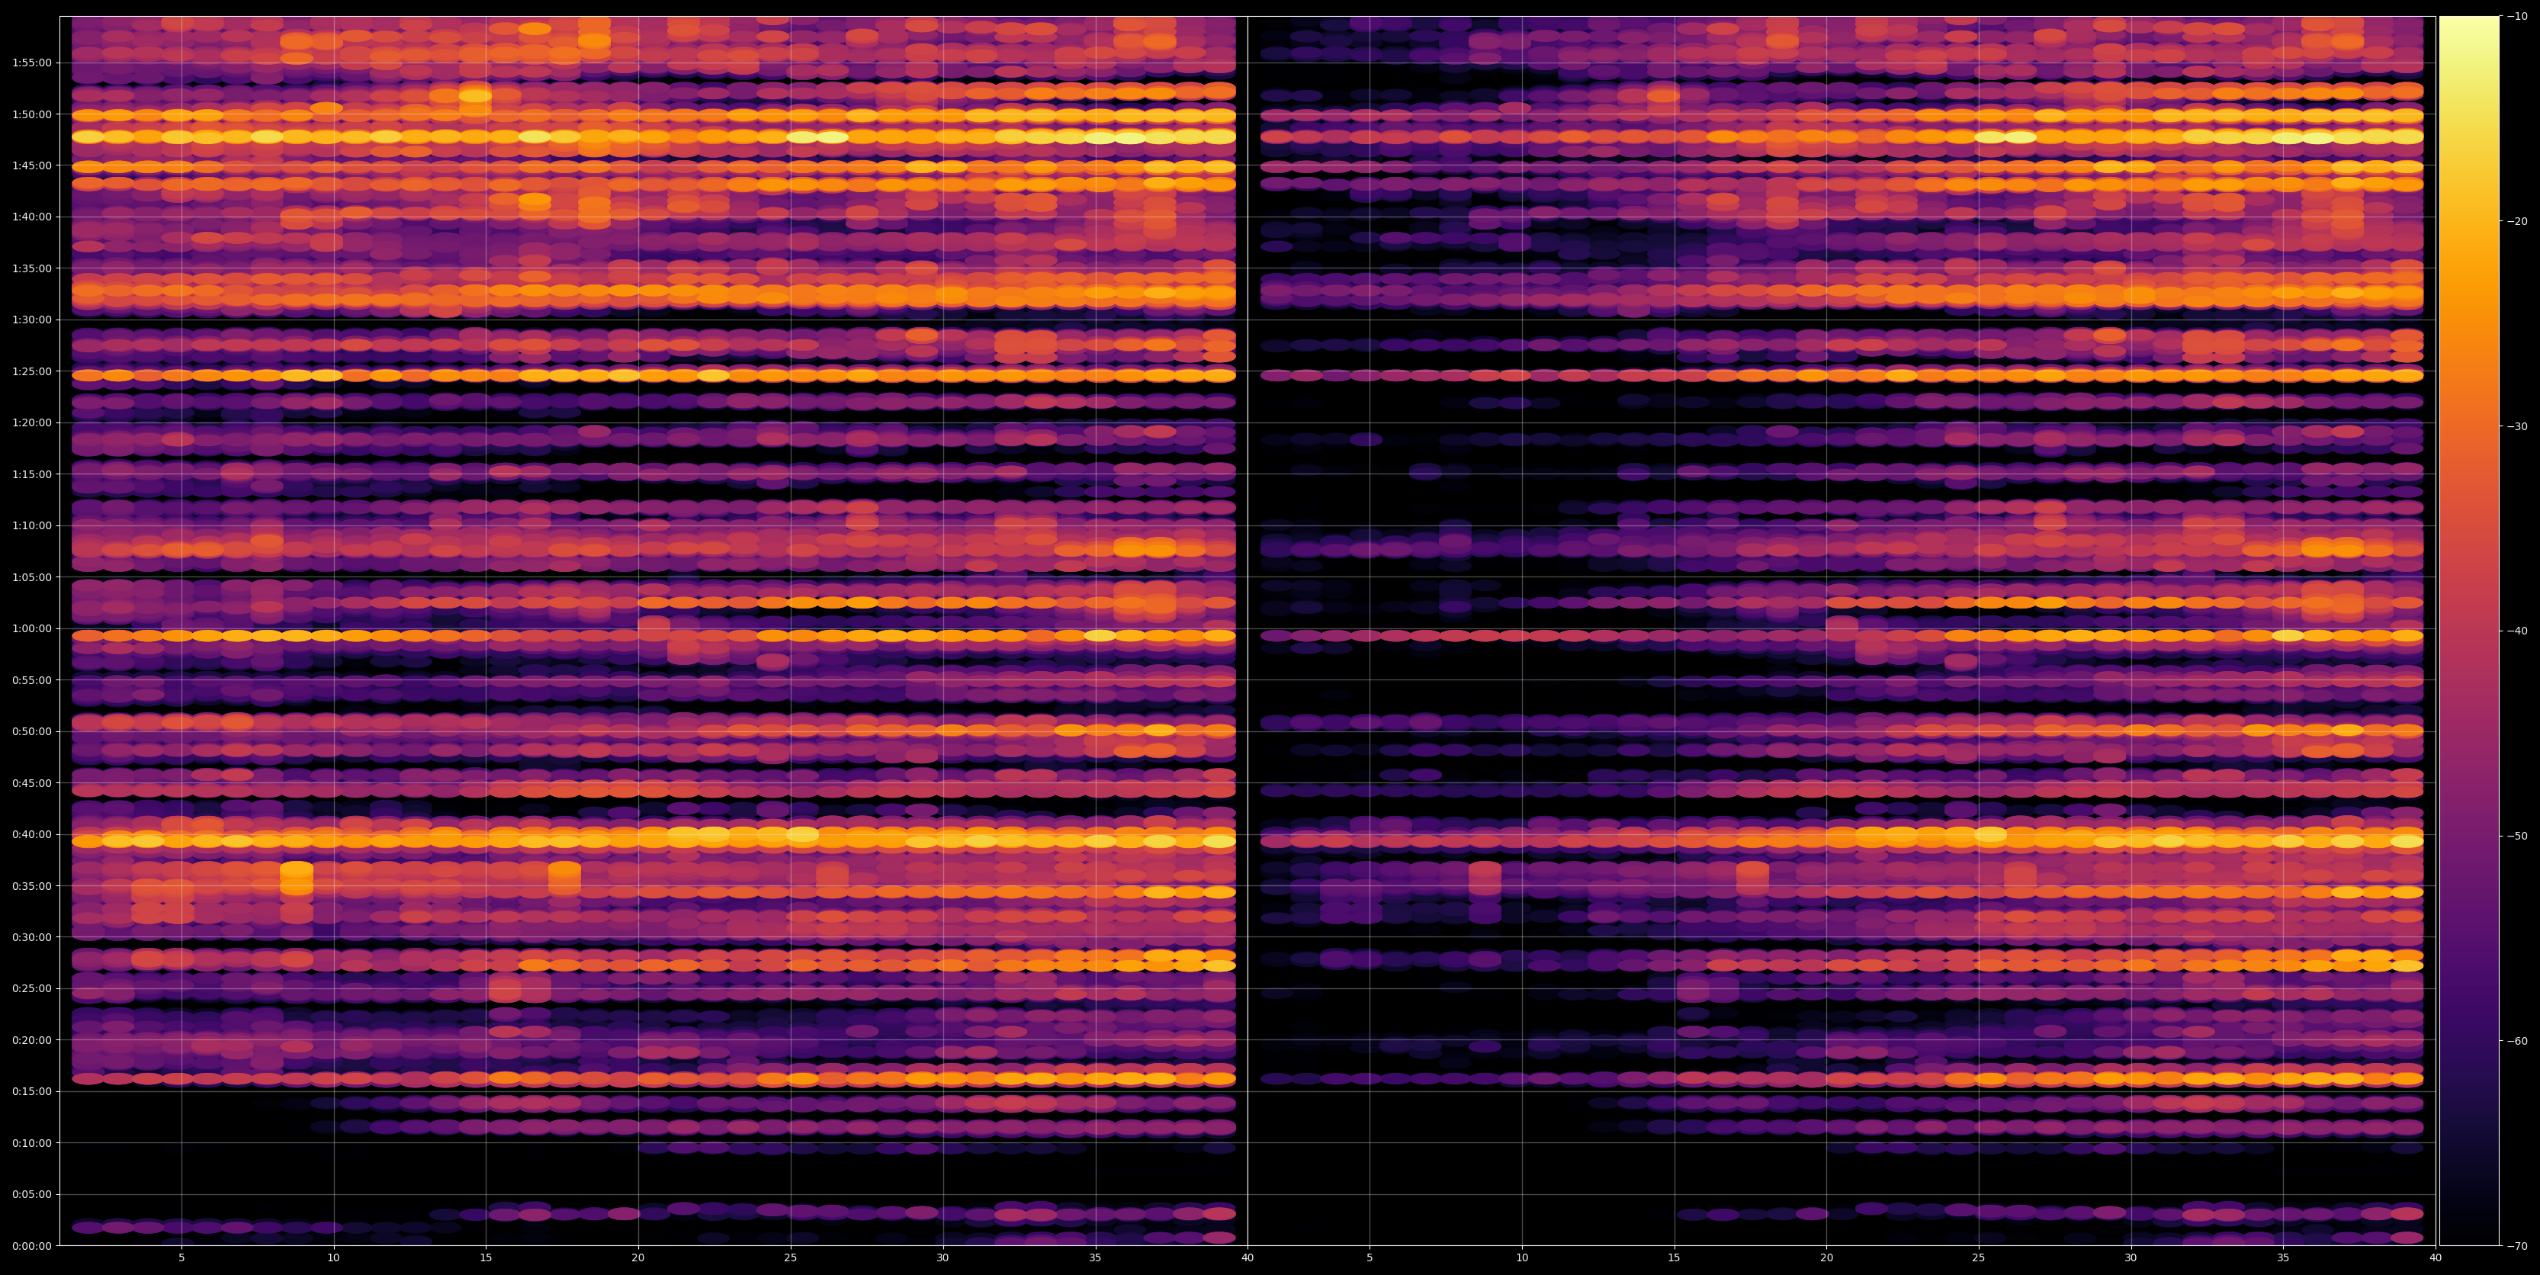Click the 1:45:00 tick label
2540x1275 pixels.
click(x=31, y=165)
